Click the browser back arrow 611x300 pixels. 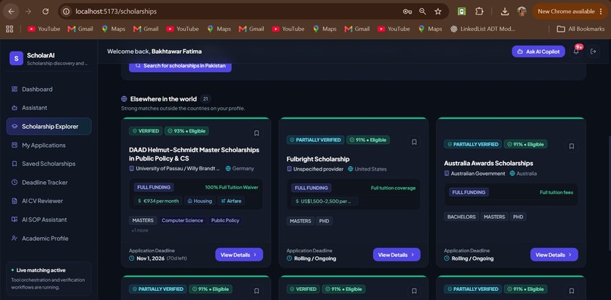[11, 11]
